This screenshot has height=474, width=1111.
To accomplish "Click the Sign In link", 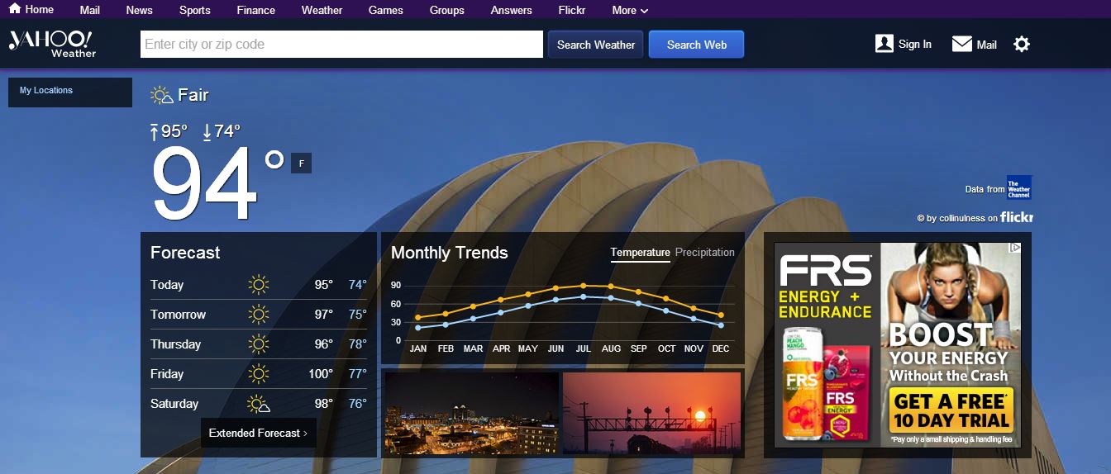I will coord(915,45).
